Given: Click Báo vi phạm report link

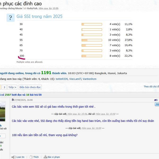Looking at the screenshot, I should click(x=54, y=157).
